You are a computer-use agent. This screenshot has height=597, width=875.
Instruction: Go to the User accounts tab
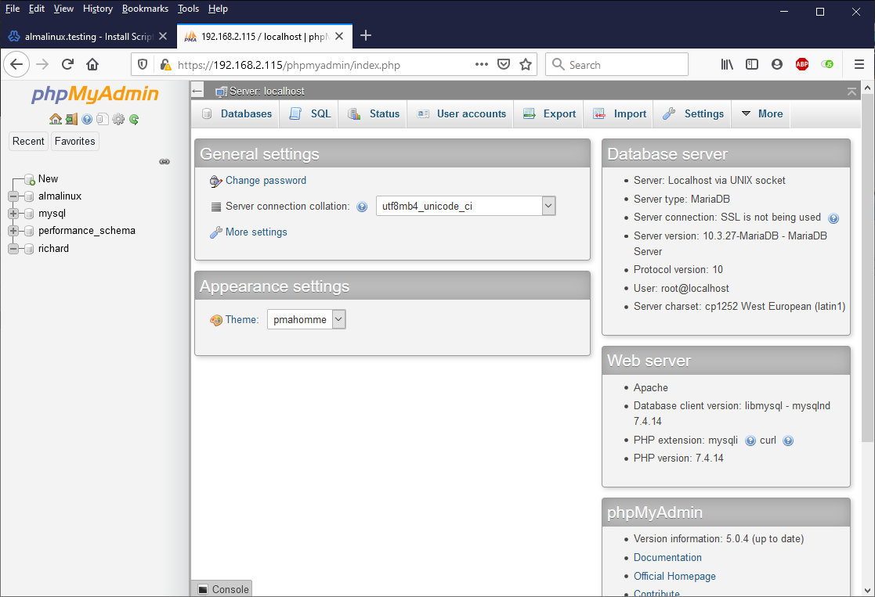461,113
